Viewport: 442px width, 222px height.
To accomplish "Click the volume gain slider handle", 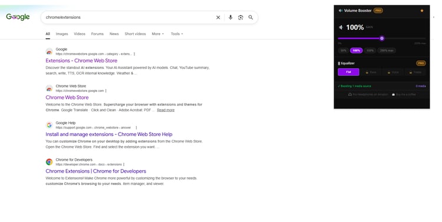I will 382,38.
